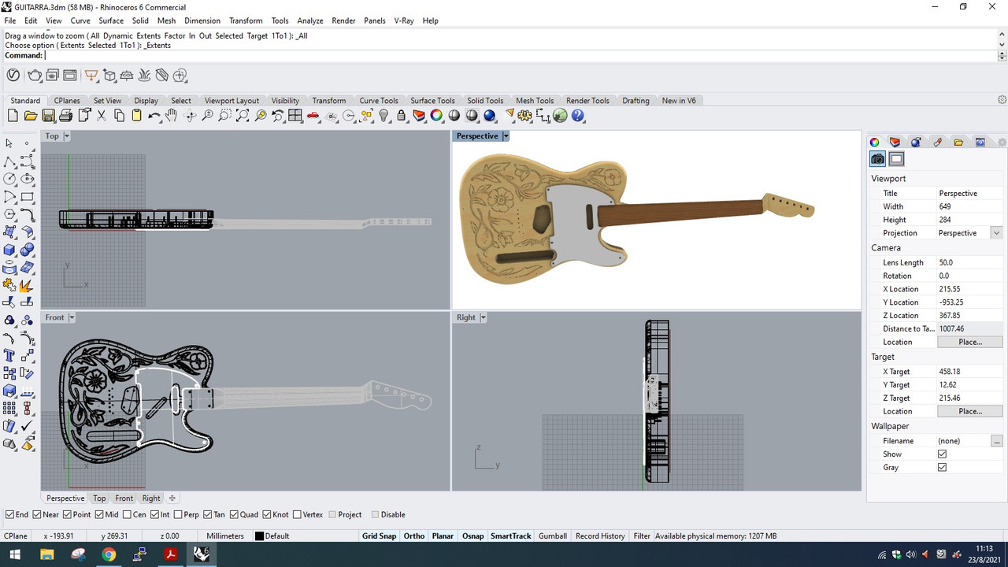Click the Default layer black color swatch

click(x=259, y=536)
